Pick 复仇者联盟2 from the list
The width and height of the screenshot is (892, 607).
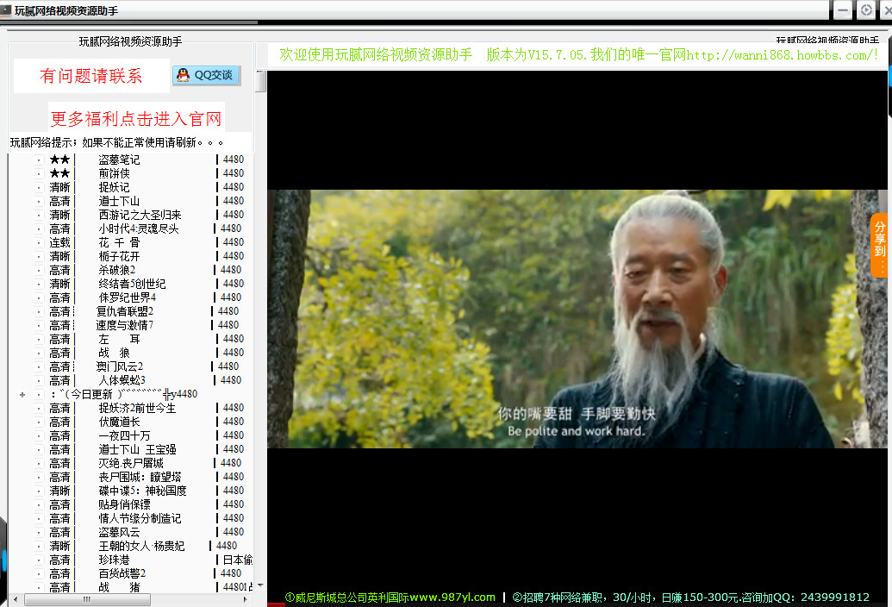[125, 311]
